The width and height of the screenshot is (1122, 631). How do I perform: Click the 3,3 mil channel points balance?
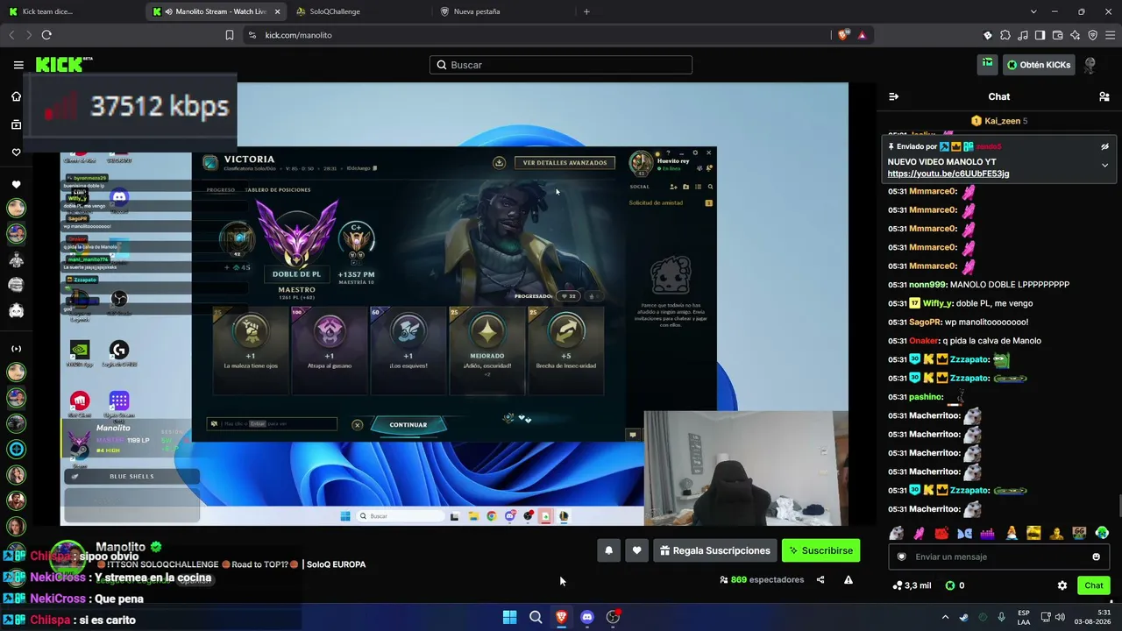(x=912, y=585)
